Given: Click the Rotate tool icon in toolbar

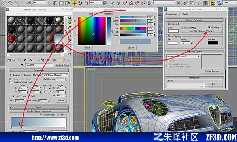Looking at the screenshot, I should [x=80, y=3].
